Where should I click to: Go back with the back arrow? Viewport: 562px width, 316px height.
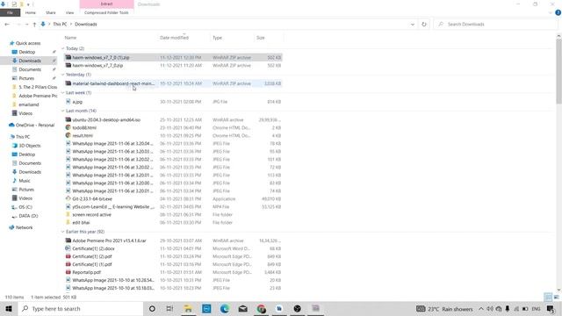[x=7, y=25]
